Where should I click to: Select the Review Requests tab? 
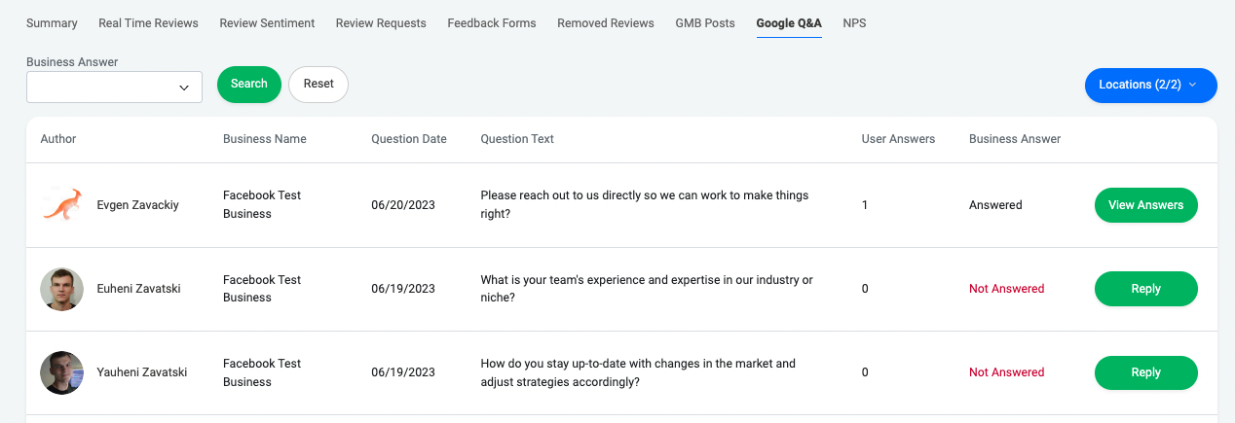381,23
